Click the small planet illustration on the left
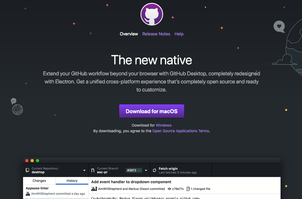 17,109
